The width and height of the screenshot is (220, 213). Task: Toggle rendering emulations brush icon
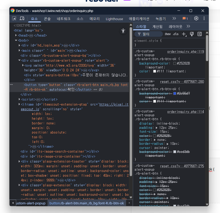pyautogui.click(x=192, y=34)
